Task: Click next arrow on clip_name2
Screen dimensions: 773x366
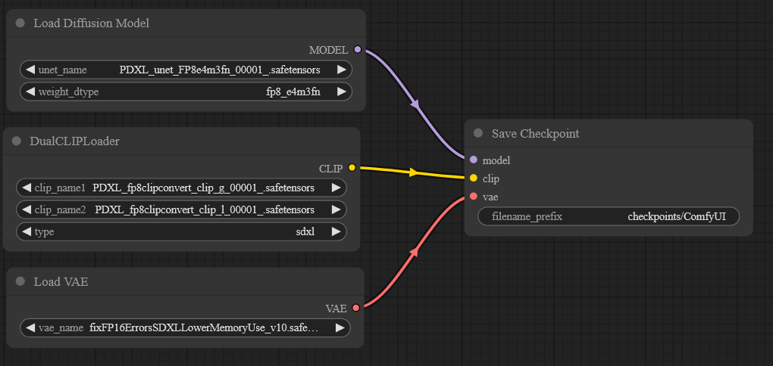Action: click(336, 209)
